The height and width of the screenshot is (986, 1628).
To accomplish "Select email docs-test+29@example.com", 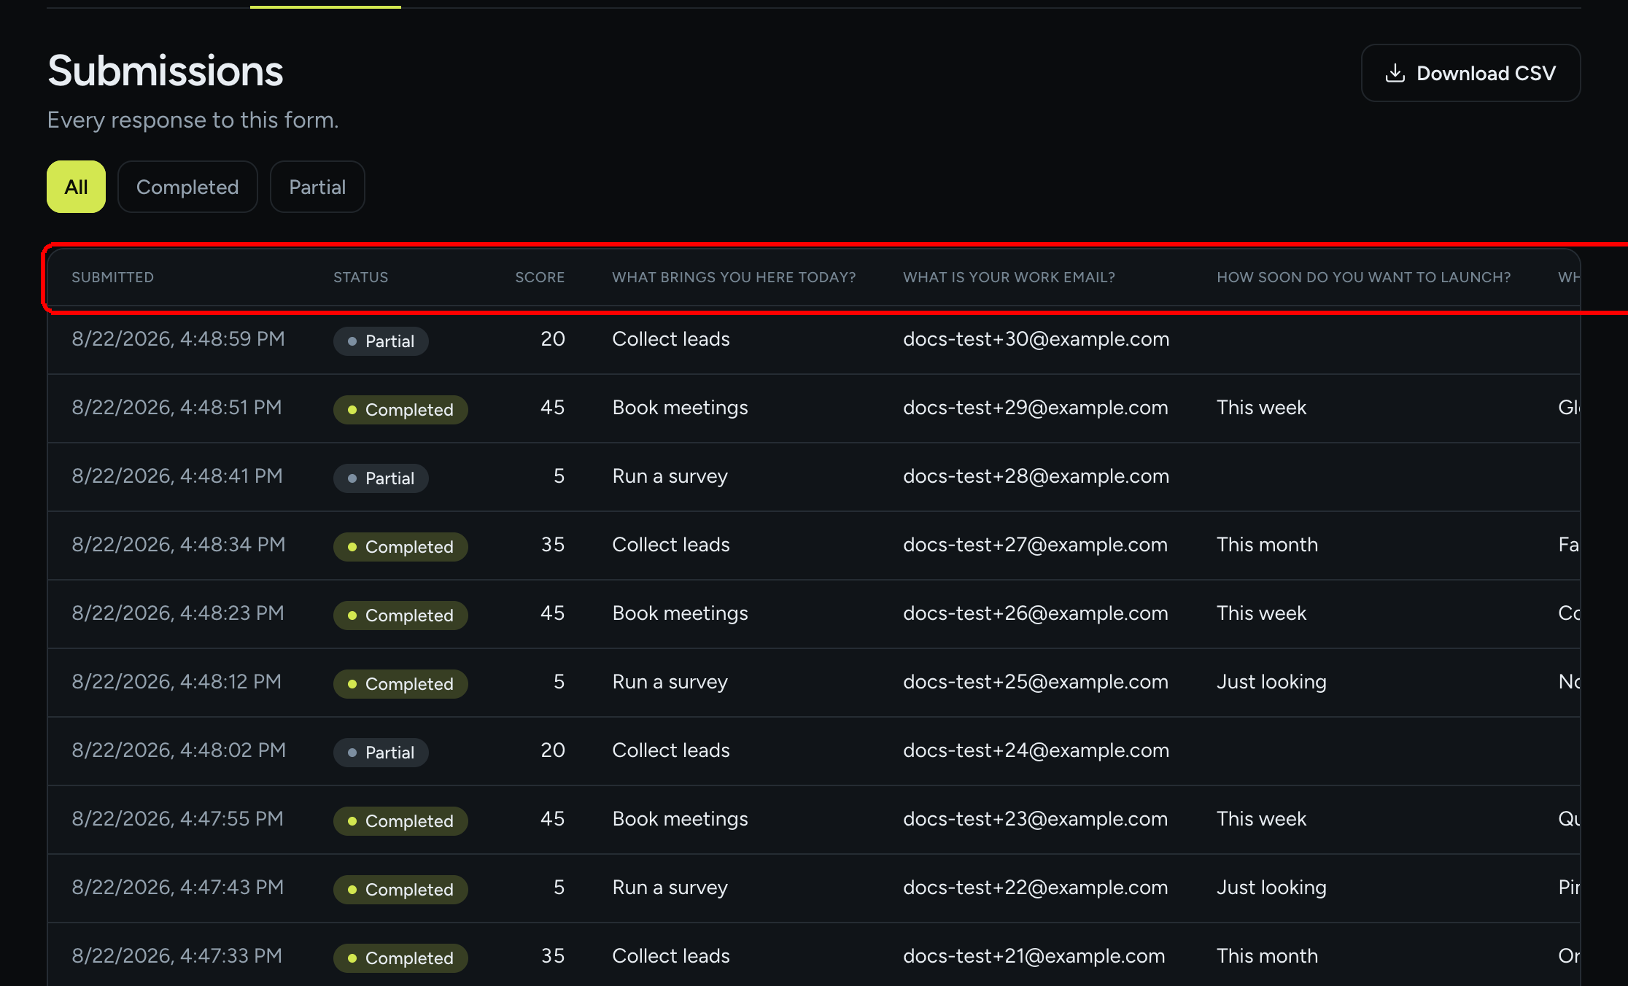I will [x=1036, y=408].
